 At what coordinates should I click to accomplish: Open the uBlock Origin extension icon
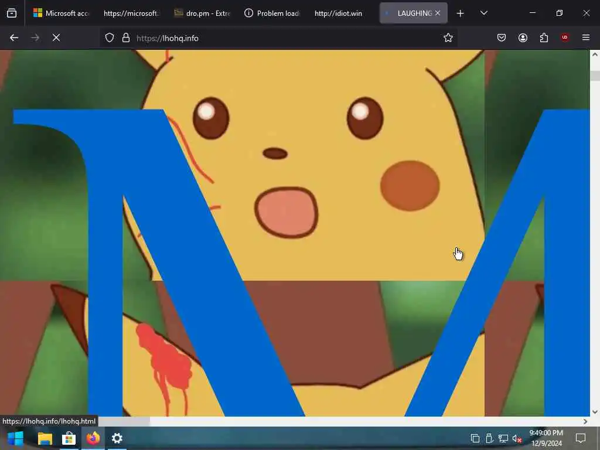[565, 37]
